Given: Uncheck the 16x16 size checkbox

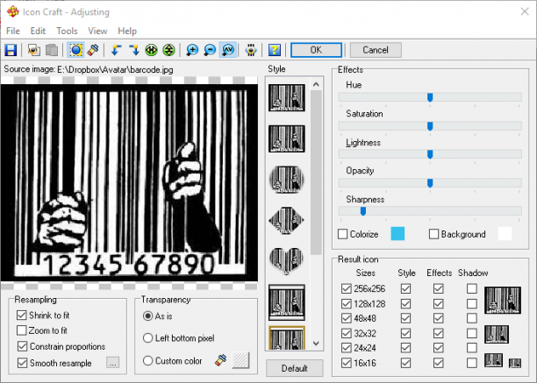Looking at the screenshot, I should coord(347,363).
